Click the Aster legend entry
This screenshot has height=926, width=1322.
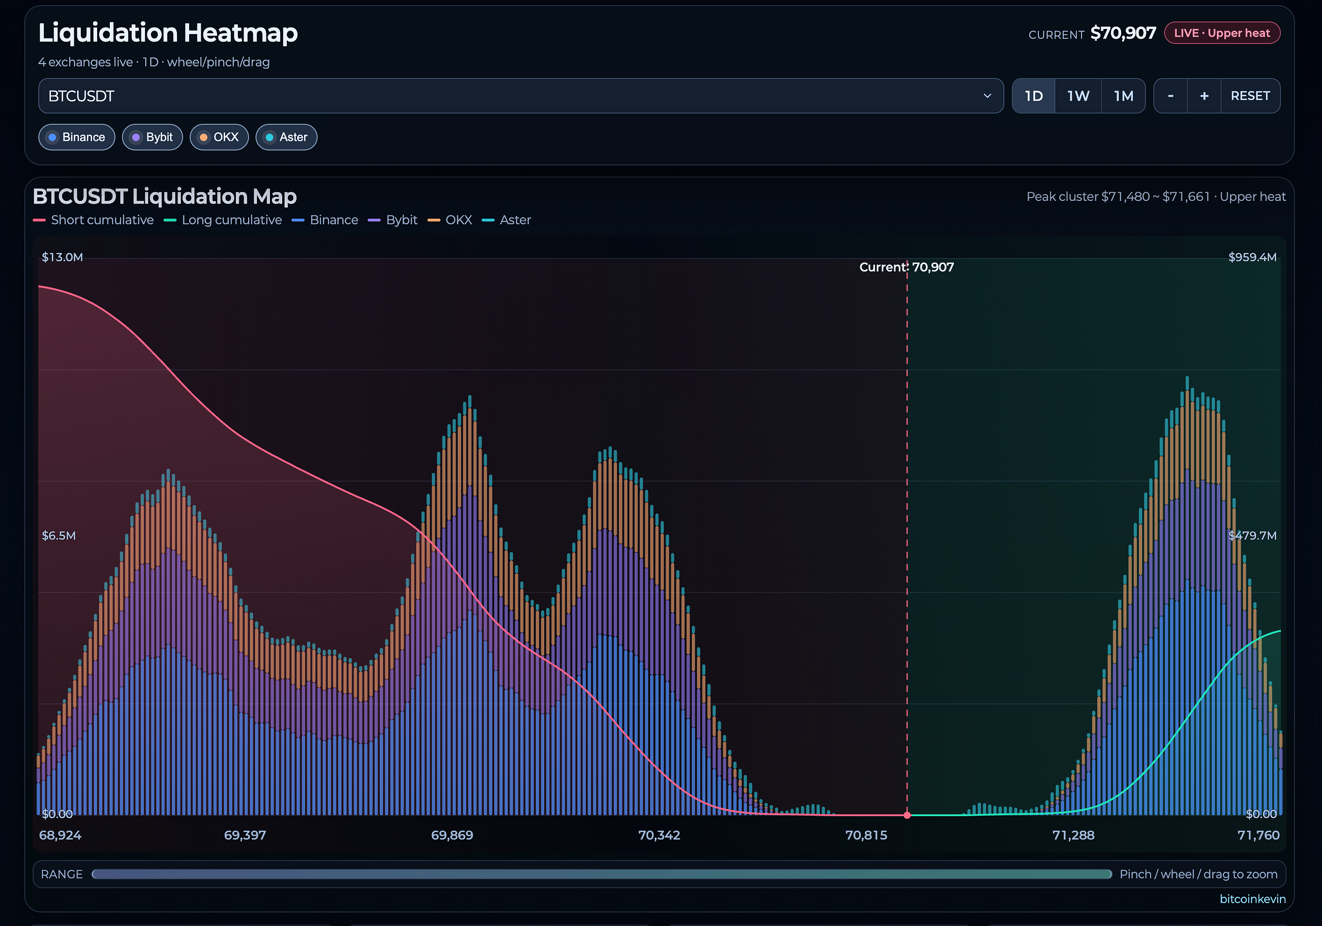(x=506, y=220)
